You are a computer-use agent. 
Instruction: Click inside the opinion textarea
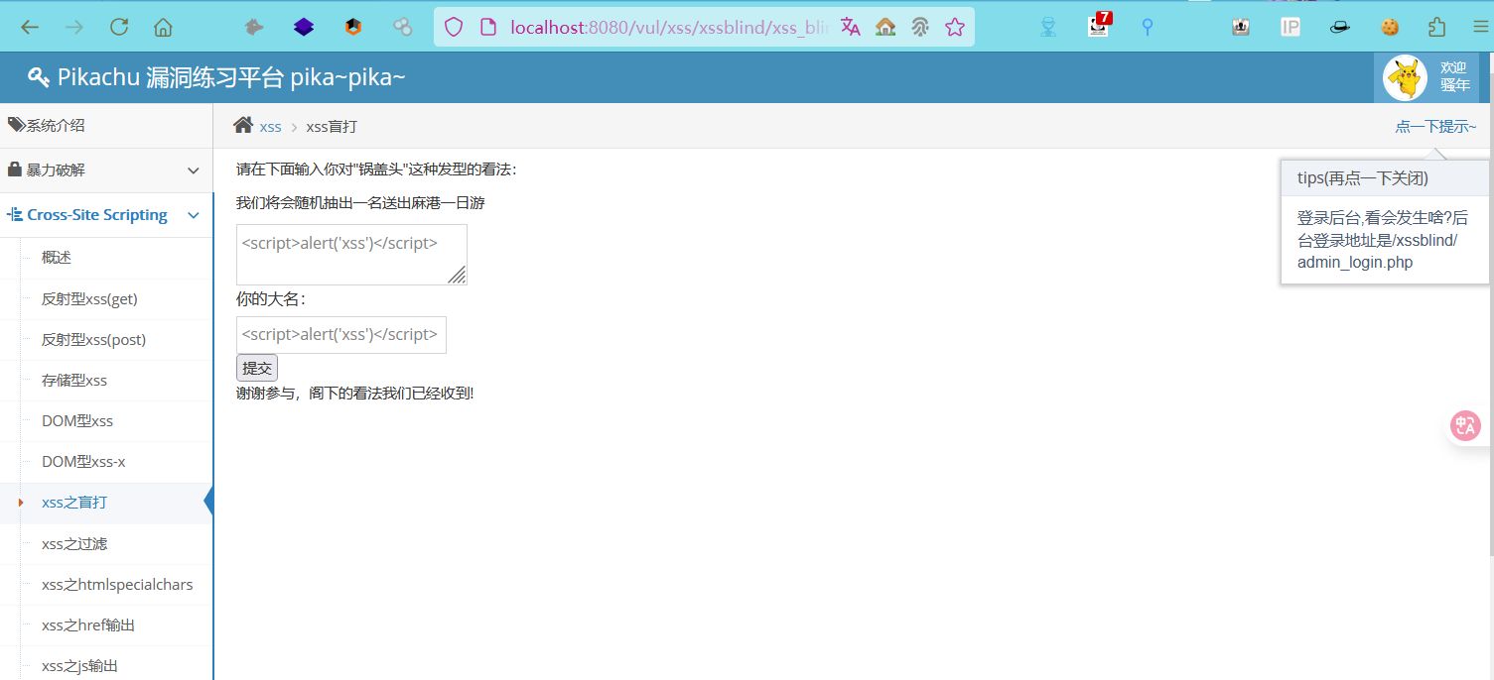click(x=351, y=255)
